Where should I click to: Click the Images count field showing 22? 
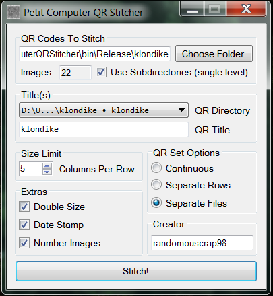point(75,73)
